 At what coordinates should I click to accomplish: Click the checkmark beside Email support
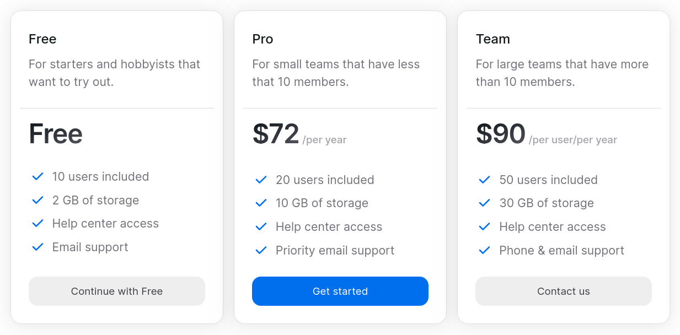click(38, 247)
